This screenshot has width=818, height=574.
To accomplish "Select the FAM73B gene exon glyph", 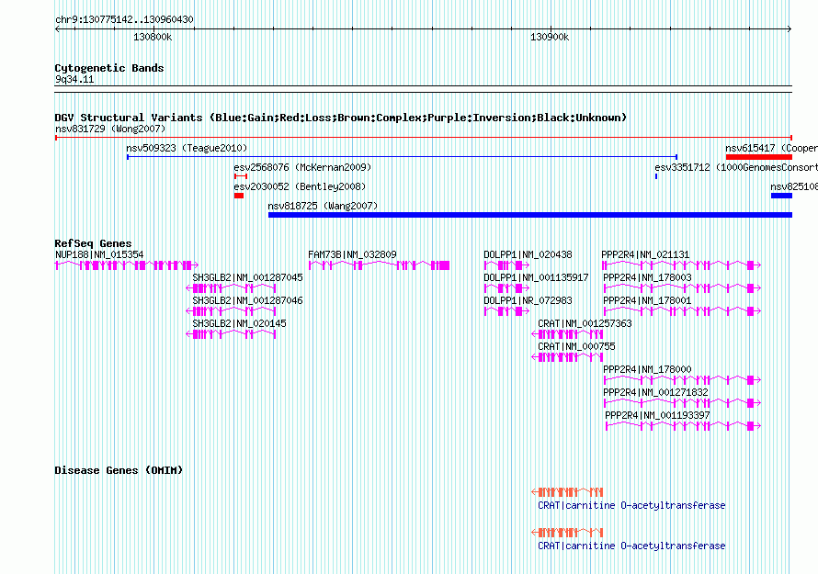I will pyautogui.click(x=380, y=265).
